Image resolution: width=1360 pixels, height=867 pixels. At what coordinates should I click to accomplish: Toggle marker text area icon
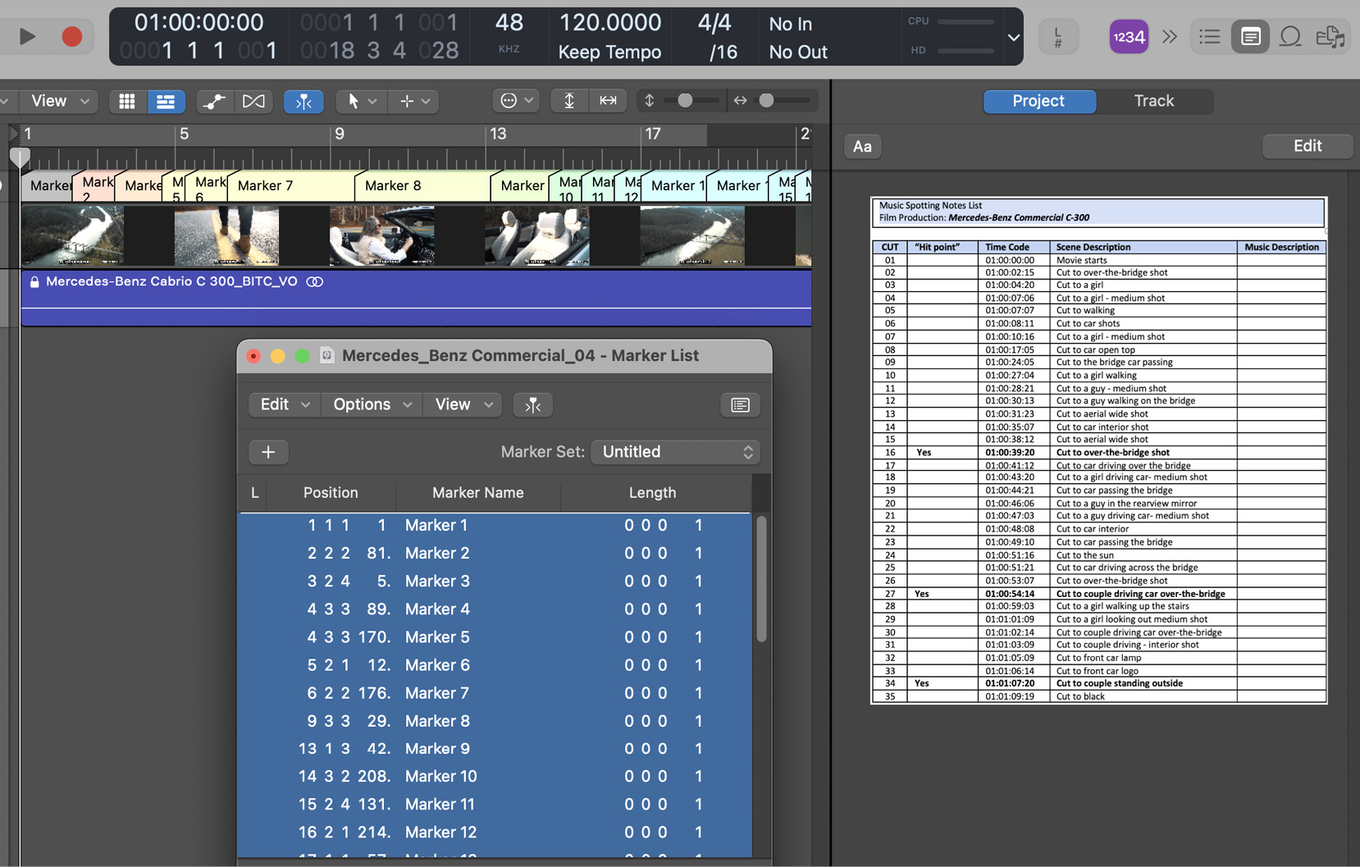pos(740,405)
